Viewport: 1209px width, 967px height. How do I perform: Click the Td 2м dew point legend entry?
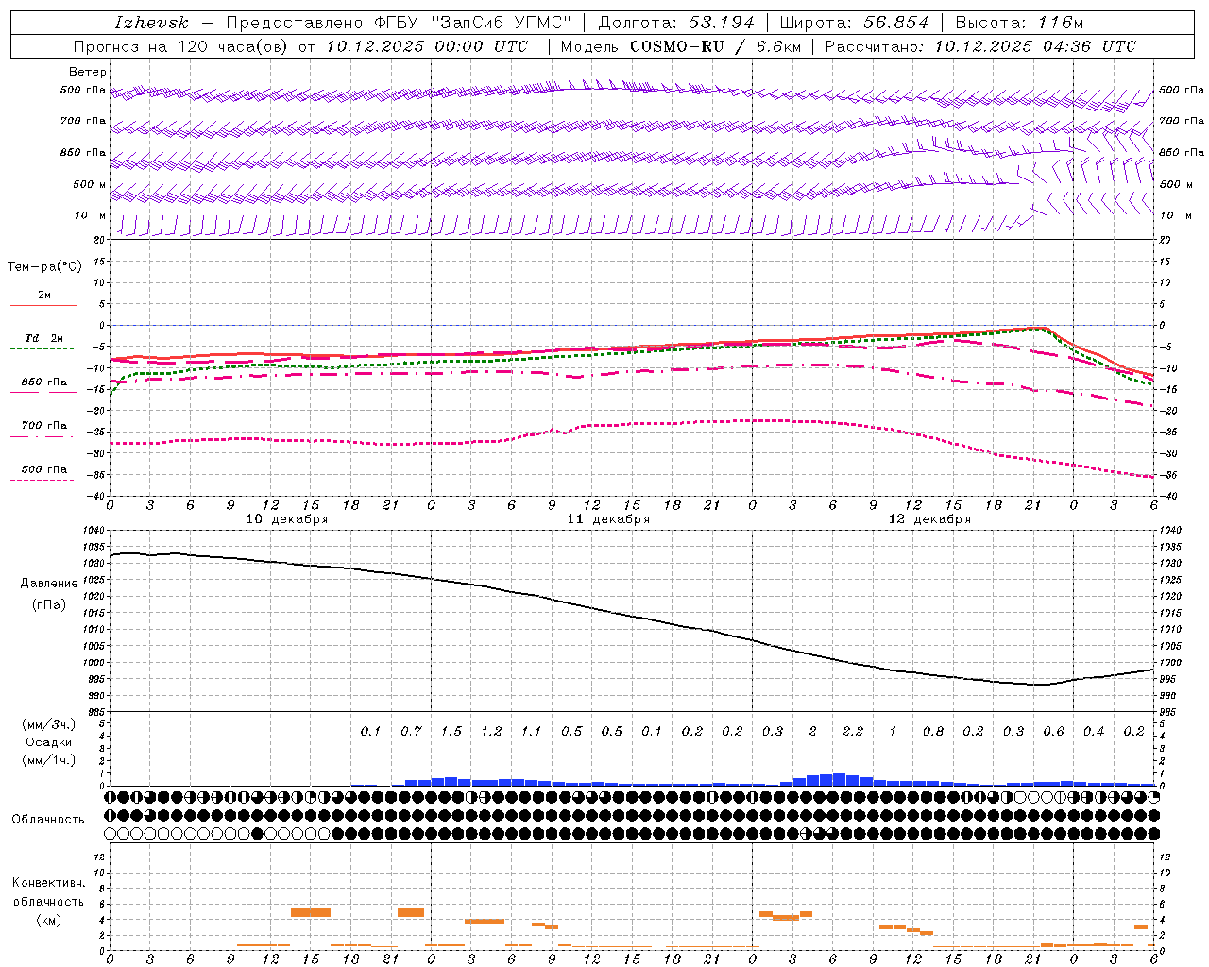point(44,338)
